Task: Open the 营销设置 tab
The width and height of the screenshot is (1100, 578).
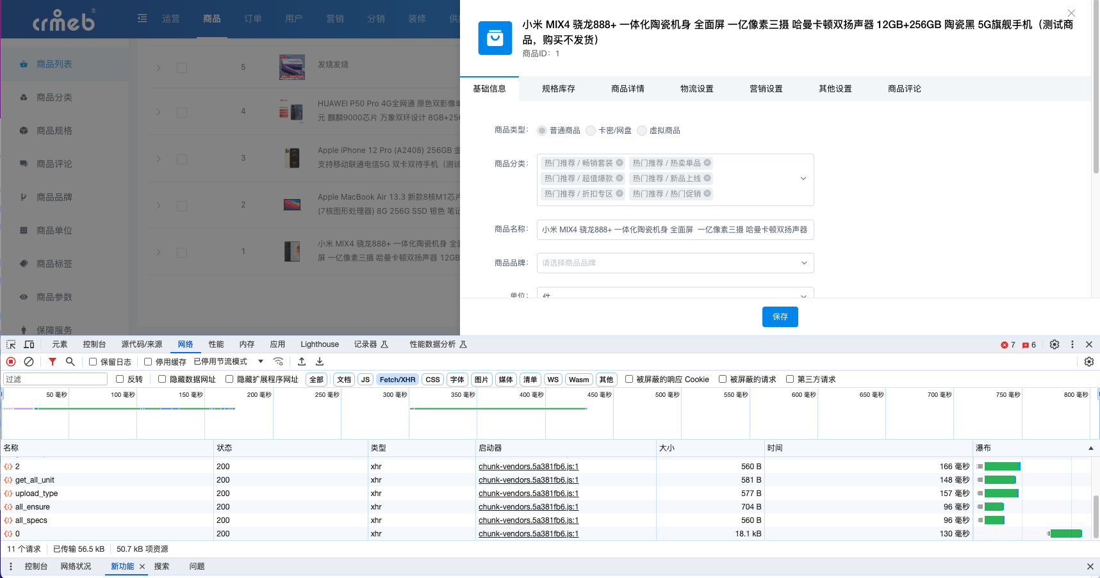Action: click(766, 89)
